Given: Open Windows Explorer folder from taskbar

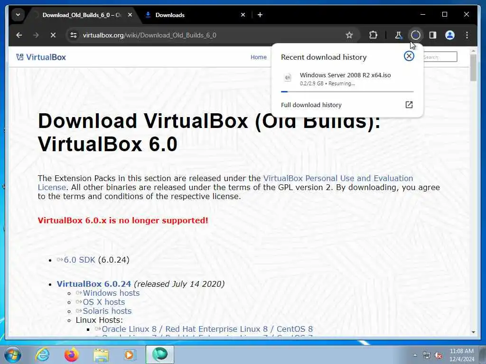Looking at the screenshot, I should point(102,355).
